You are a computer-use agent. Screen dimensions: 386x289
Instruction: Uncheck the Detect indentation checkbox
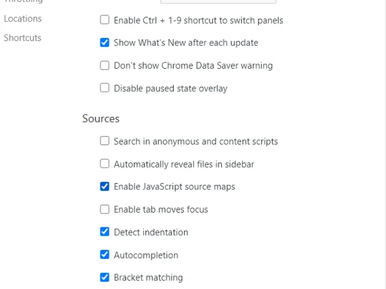click(x=105, y=232)
